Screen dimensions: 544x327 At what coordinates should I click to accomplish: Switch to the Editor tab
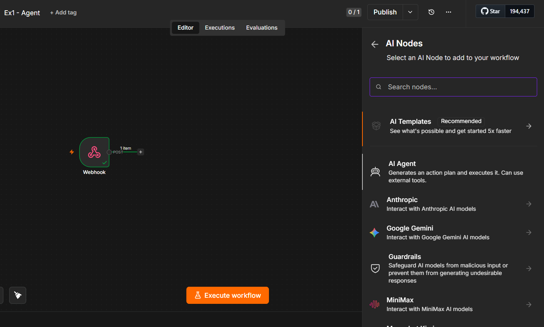[x=185, y=28]
